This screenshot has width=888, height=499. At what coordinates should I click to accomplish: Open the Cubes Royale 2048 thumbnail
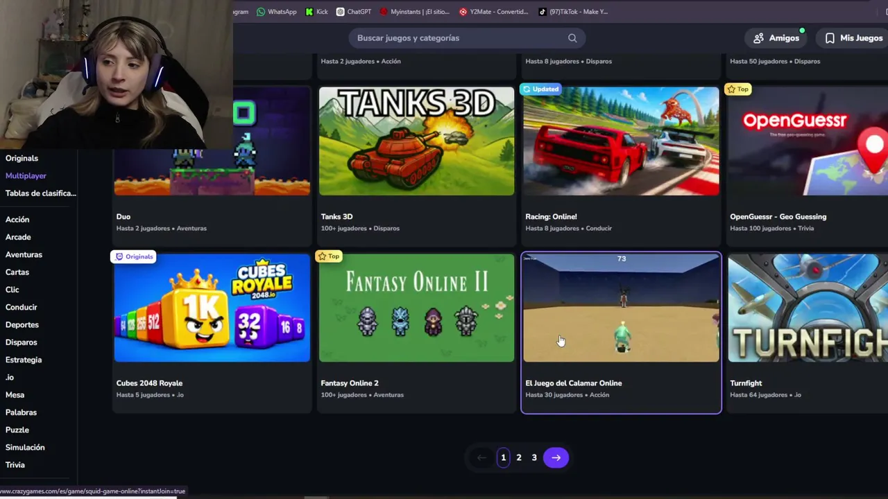point(212,308)
